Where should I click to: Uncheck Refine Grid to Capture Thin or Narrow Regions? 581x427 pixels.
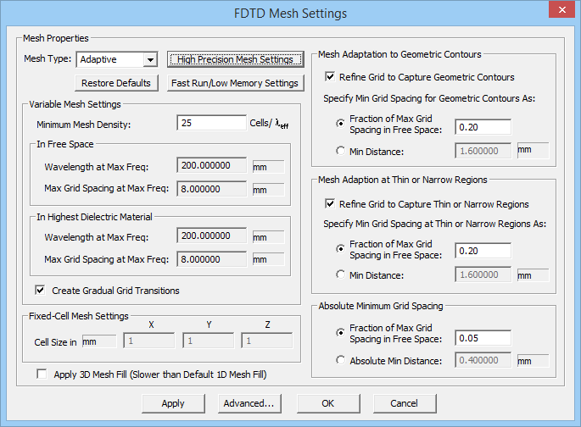330,204
